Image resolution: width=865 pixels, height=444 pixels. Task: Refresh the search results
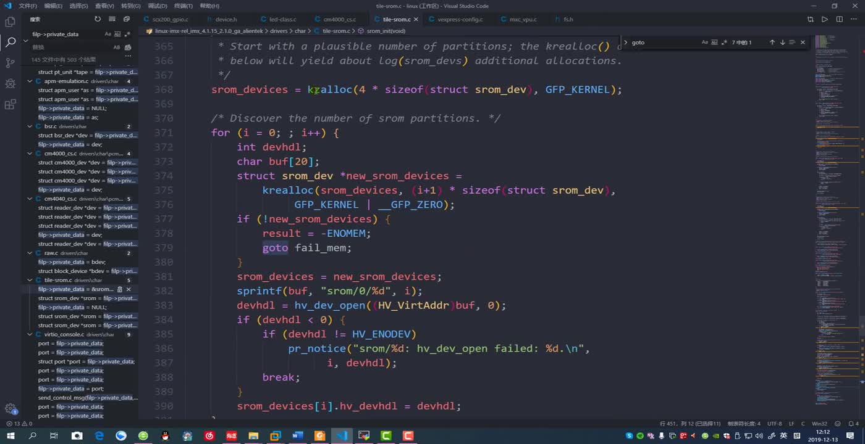point(97,19)
